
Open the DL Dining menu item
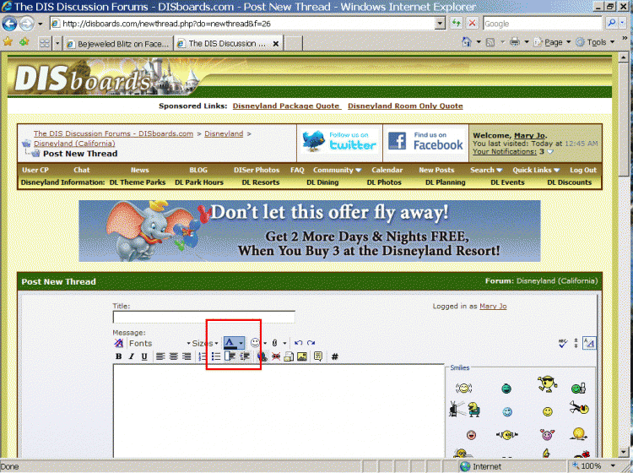322,182
